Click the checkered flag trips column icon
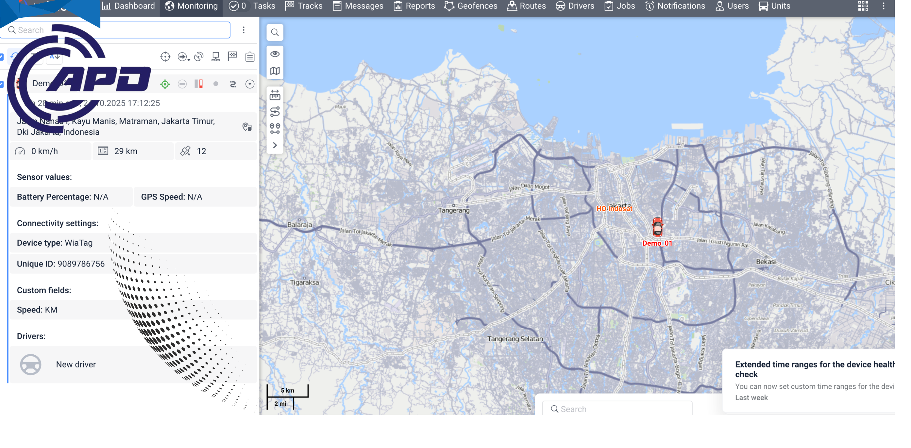Viewport: 911px width, 448px height. [x=232, y=57]
